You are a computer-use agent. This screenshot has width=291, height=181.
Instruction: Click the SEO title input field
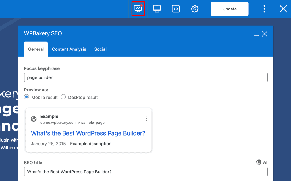[146, 172]
